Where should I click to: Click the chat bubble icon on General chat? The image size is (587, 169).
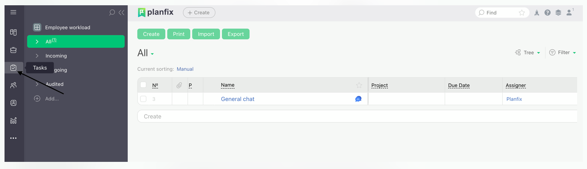pos(358,99)
